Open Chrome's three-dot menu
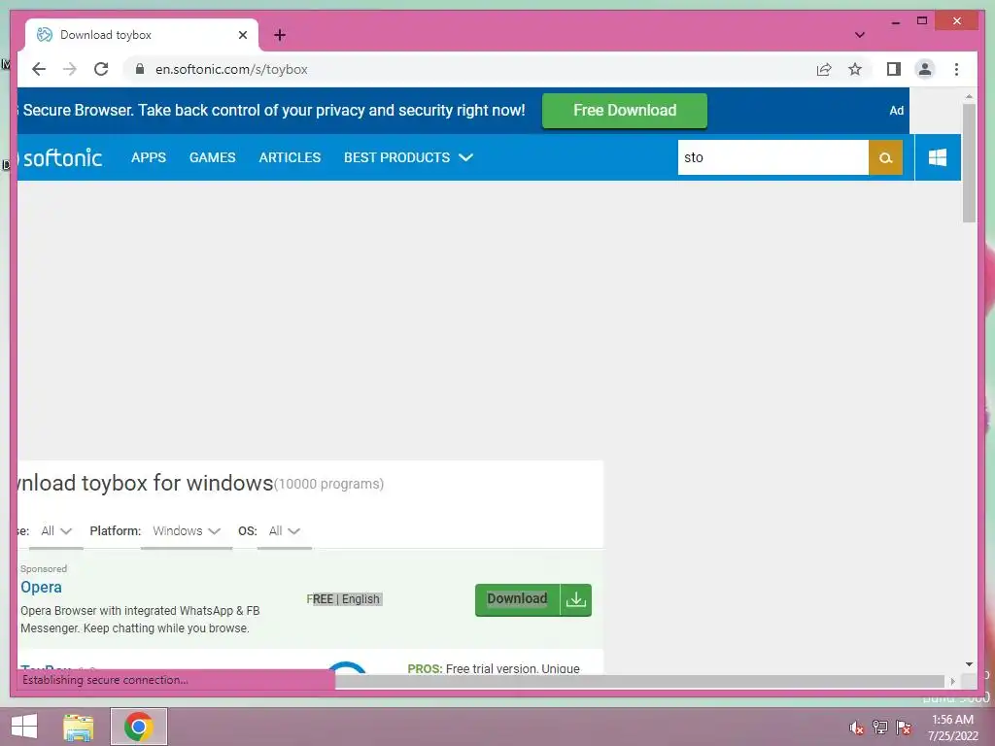The width and height of the screenshot is (995, 746). [956, 69]
